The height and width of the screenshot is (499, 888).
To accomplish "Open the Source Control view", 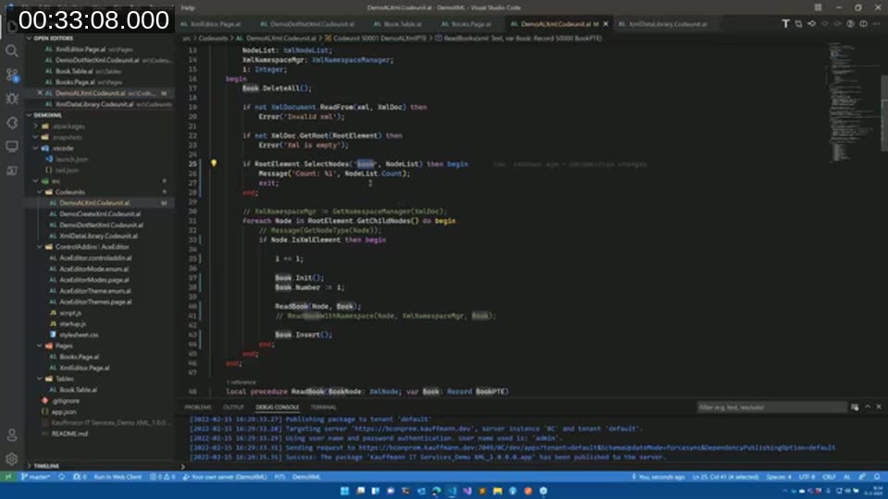I will 11,75.
